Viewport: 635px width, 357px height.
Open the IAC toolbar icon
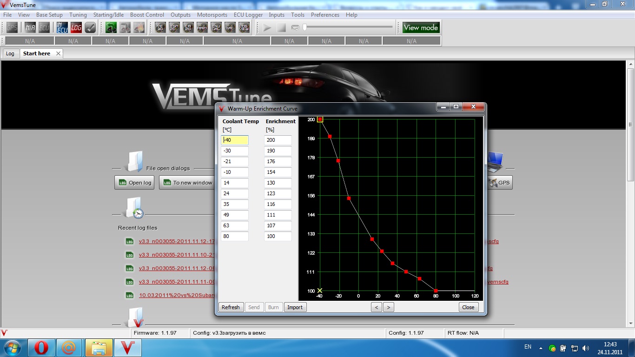(x=230, y=28)
